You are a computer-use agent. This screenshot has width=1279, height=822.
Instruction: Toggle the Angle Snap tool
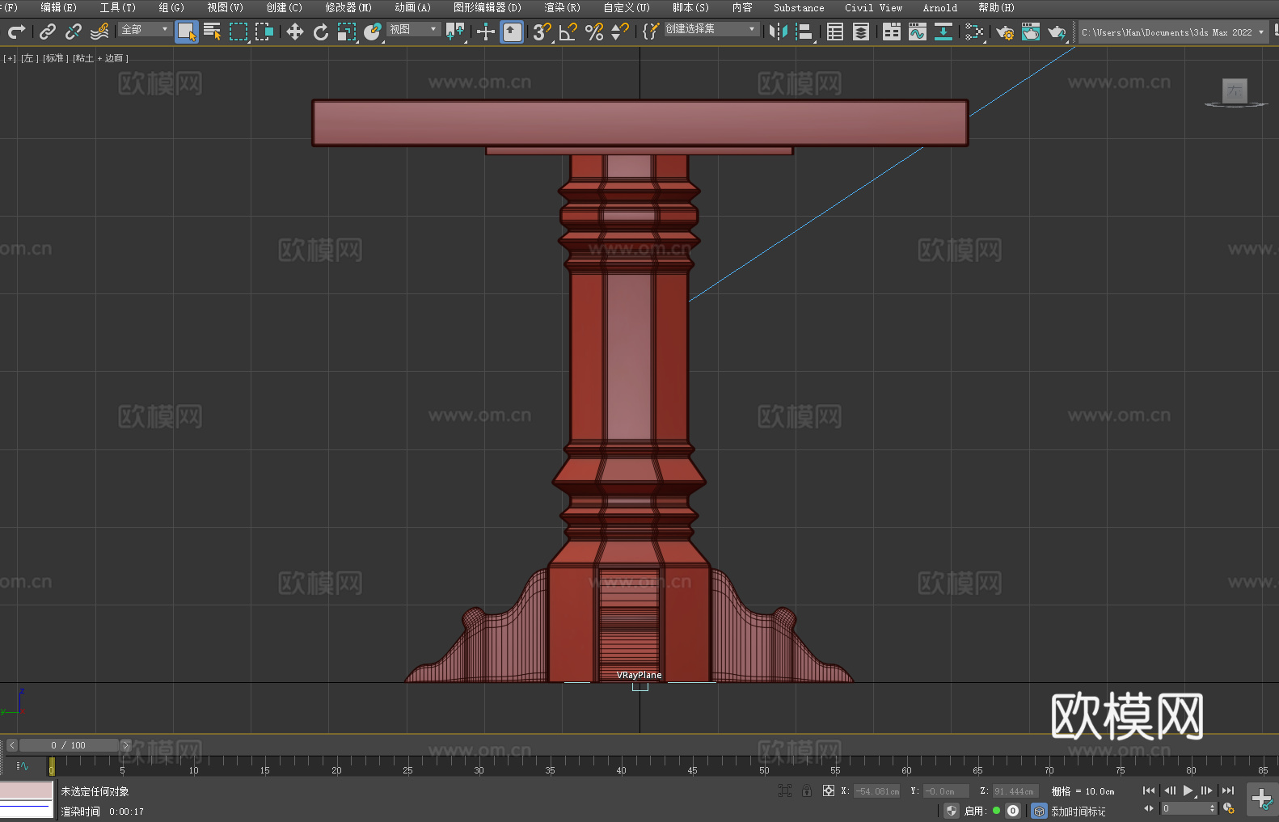click(568, 32)
